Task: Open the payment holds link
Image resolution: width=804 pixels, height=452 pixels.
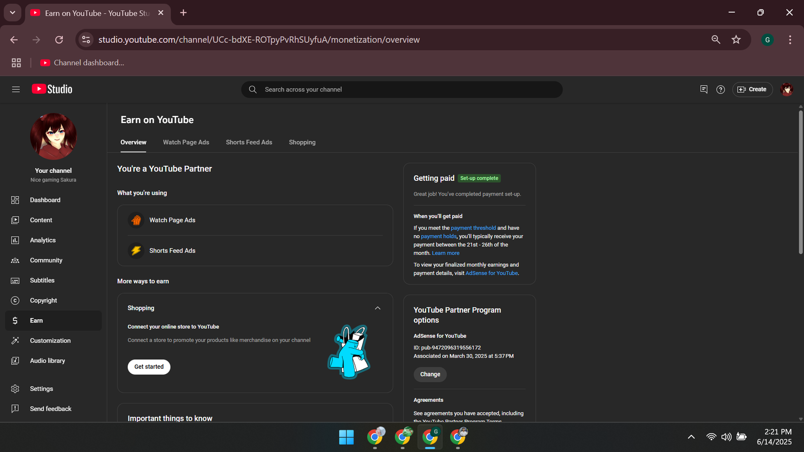Action: (439, 236)
